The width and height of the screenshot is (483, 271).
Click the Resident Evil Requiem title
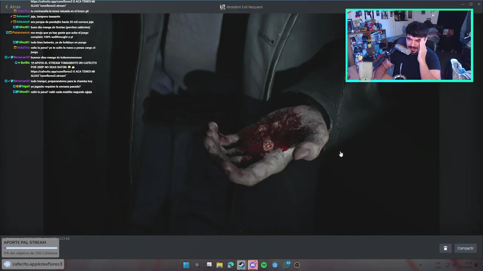[245, 7]
